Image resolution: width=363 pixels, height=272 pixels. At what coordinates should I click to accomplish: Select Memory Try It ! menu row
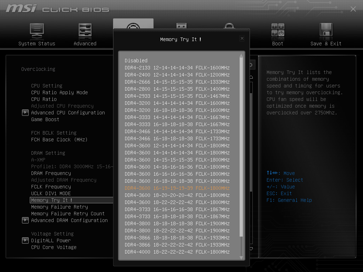click(72, 200)
